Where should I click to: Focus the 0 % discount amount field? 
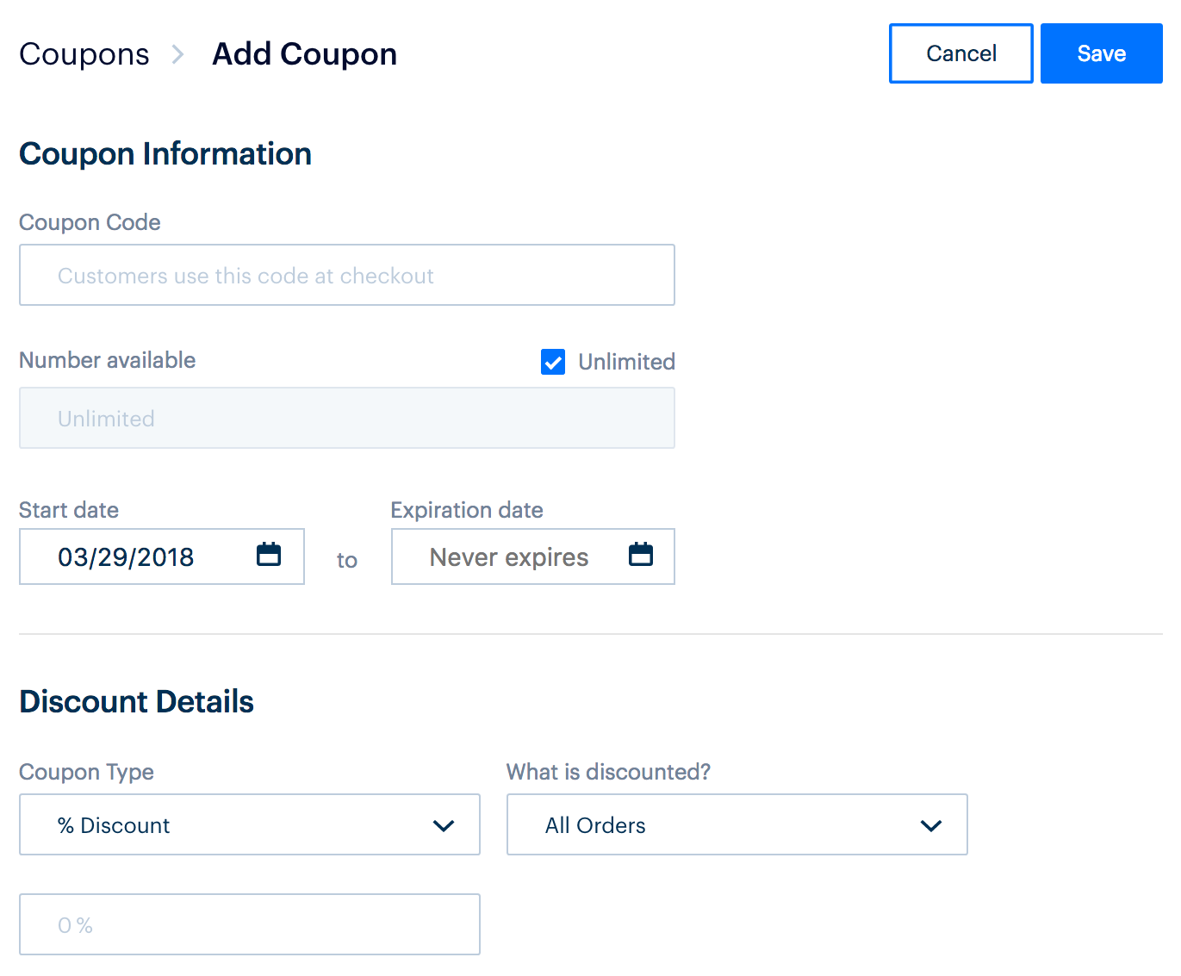point(249,924)
